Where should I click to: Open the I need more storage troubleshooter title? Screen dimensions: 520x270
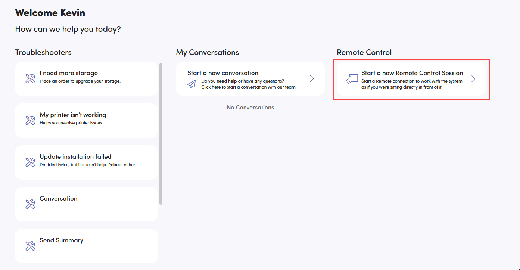click(x=69, y=73)
